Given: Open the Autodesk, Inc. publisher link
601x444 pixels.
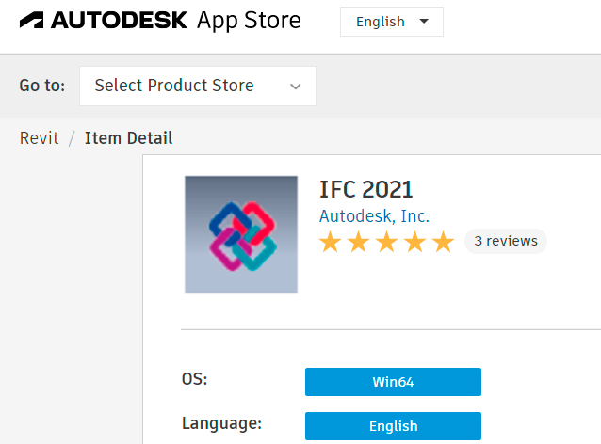Looking at the screenshot, I should pyautogui.click(x=374, y=216).
